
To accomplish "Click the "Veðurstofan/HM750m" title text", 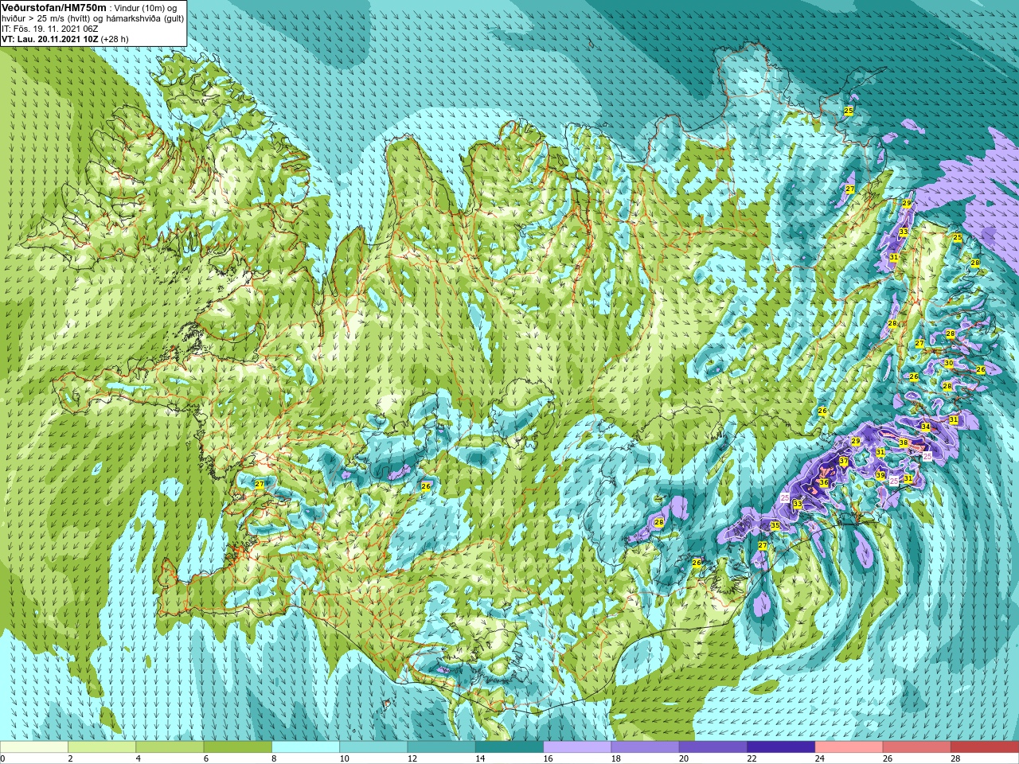I will pos(53,7).
